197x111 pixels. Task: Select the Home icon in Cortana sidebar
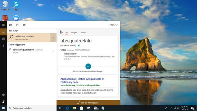click(3, 32)
